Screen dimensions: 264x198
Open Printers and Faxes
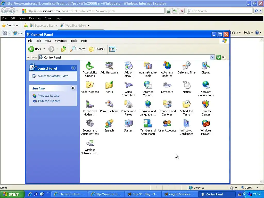click(x=128, y=108)
